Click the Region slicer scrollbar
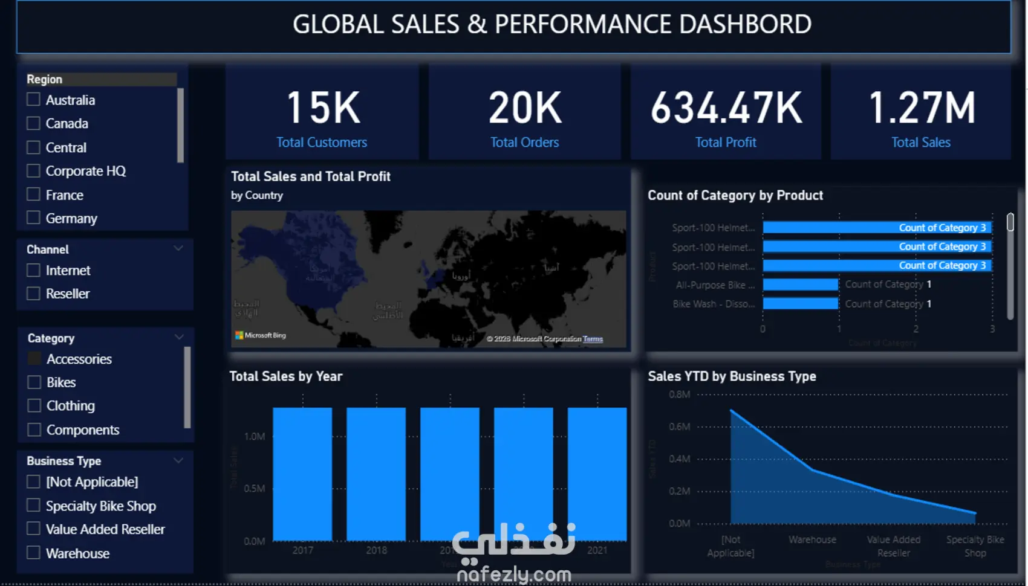 (x=180, y=126)
